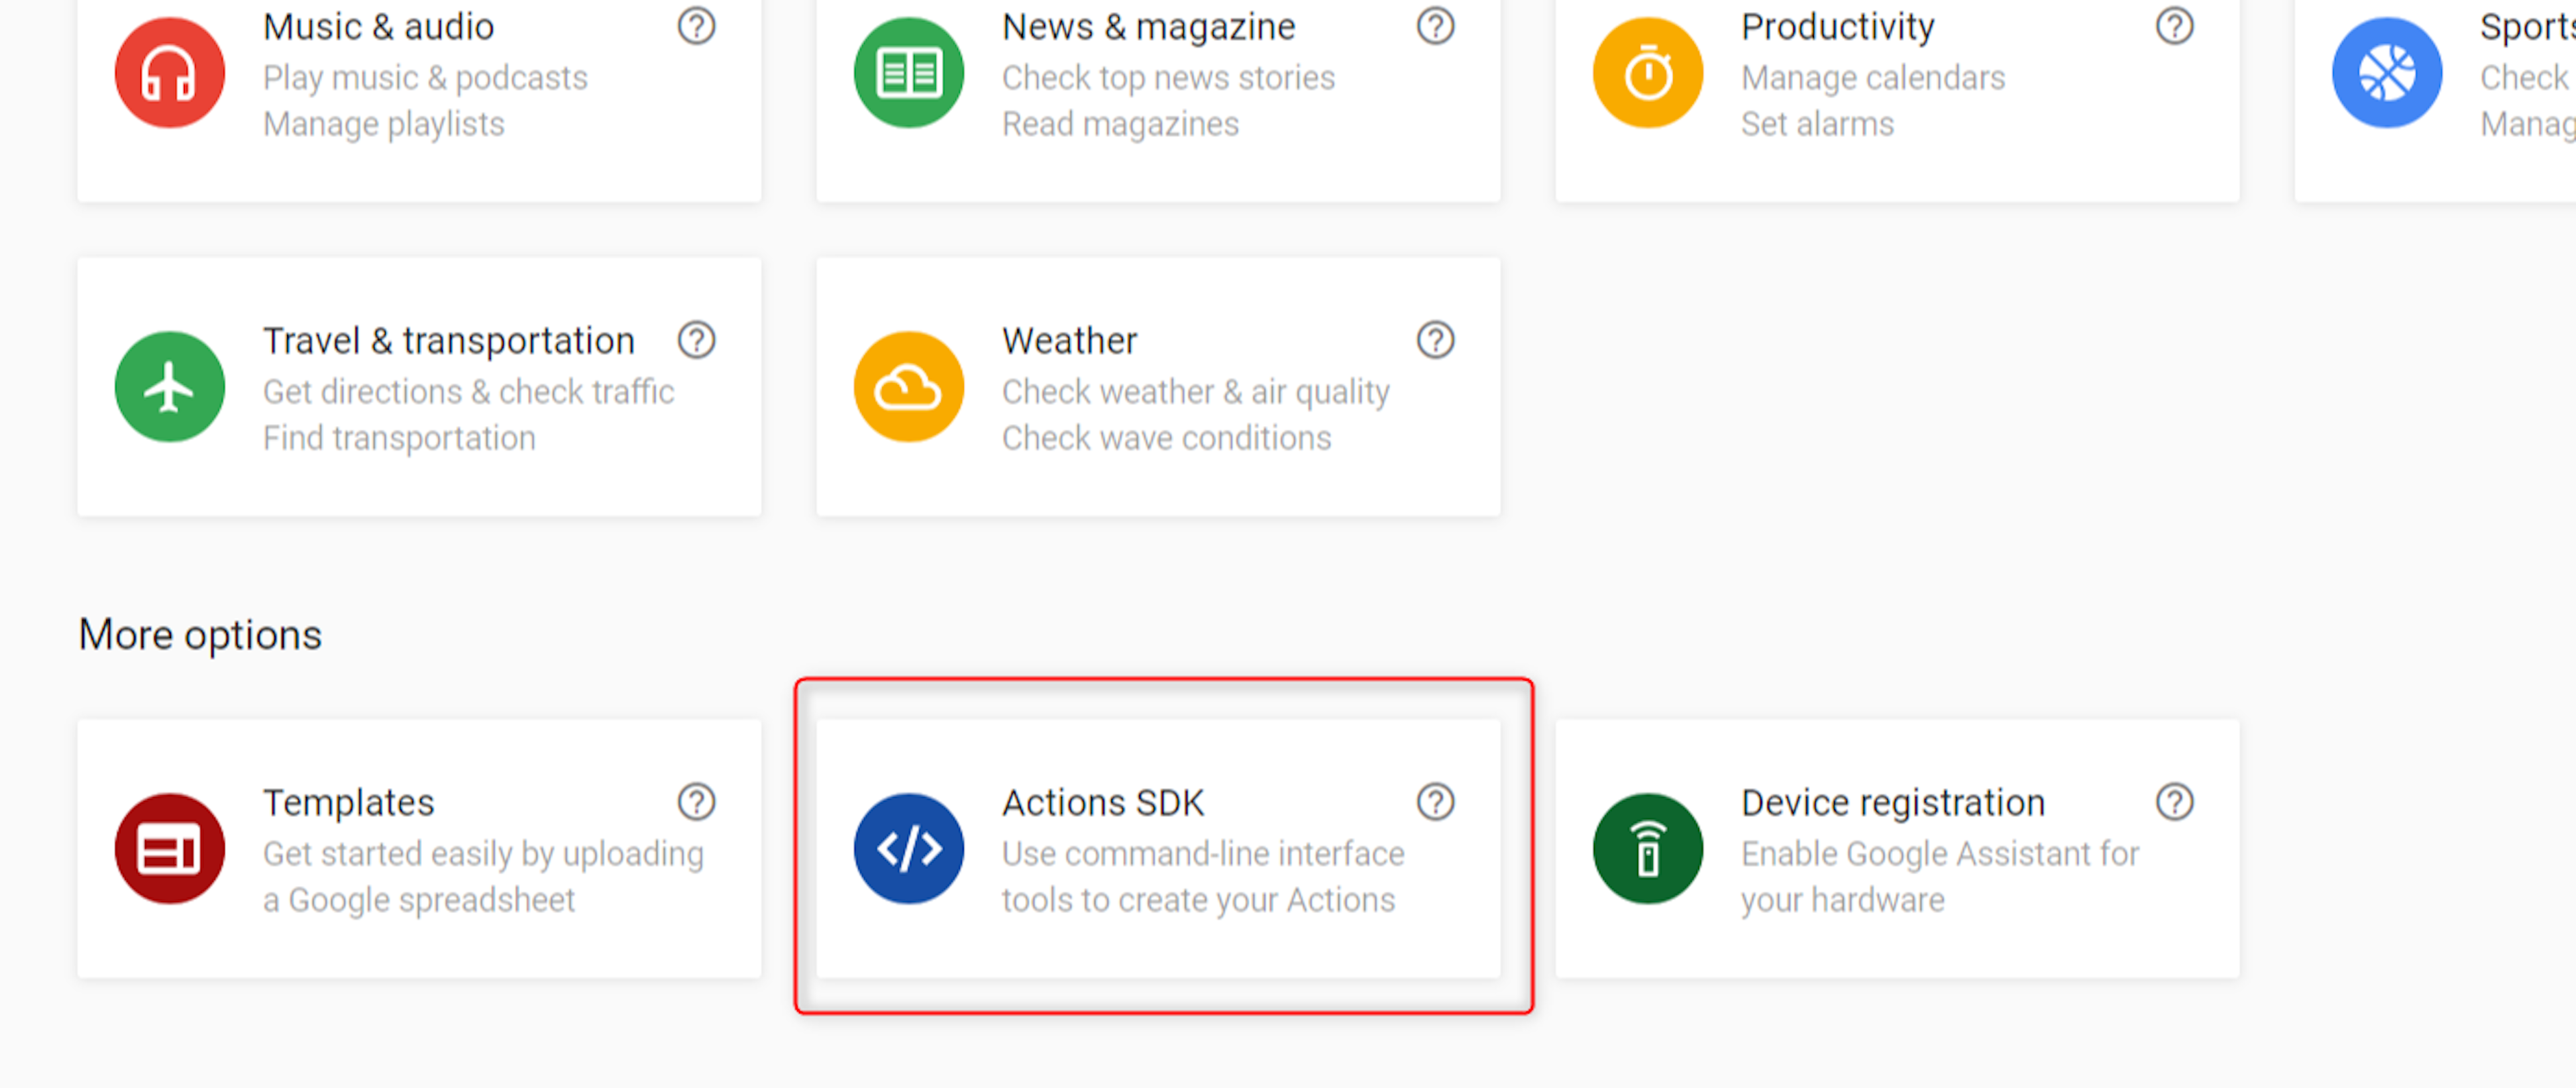Click 'a Google spreadsheet' text
The image size is (2576, 1088).
[x=418, y=900]
